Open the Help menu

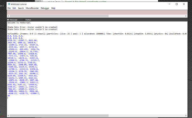(x=53, y=8)
